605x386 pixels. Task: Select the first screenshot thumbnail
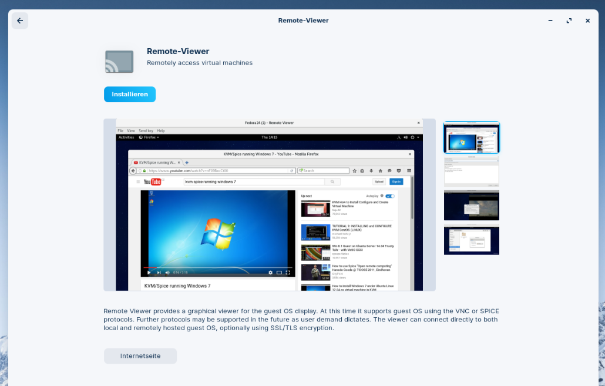pos(472,137)
